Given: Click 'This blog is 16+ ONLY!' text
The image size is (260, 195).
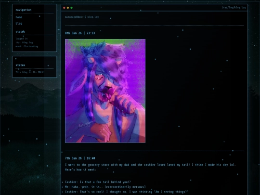Looking at the screenshot, I should click(30, 72).
